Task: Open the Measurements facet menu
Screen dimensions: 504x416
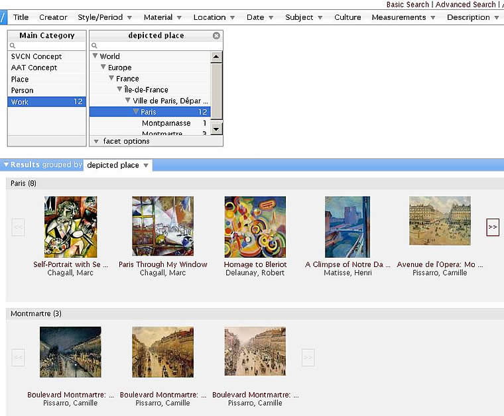Action: point(403,17)
